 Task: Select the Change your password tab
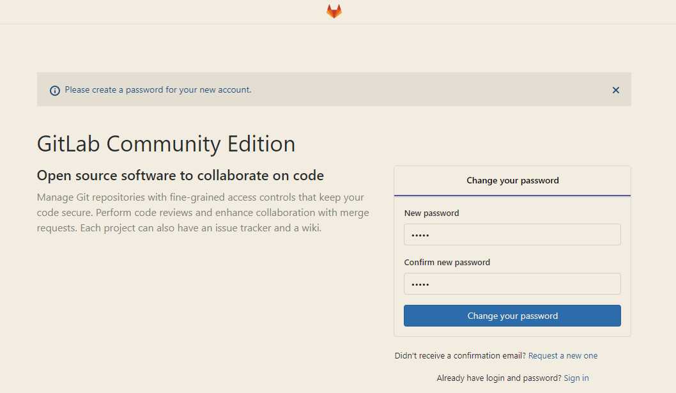coord(512,181)
